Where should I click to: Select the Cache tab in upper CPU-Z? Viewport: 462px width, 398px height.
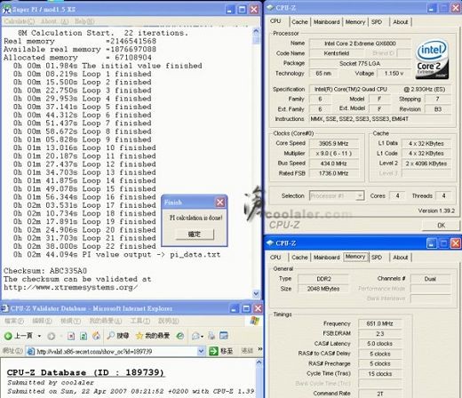click(x=299, y=22)
